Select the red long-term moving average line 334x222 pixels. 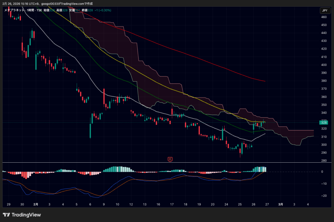pos(196,57)
